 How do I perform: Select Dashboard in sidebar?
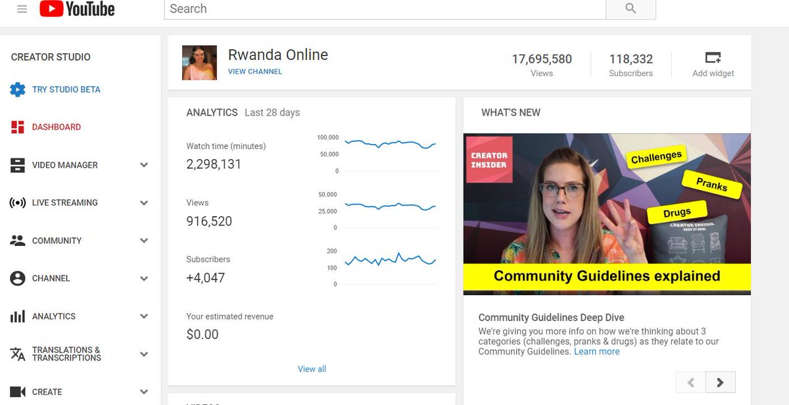coord(57,127)
